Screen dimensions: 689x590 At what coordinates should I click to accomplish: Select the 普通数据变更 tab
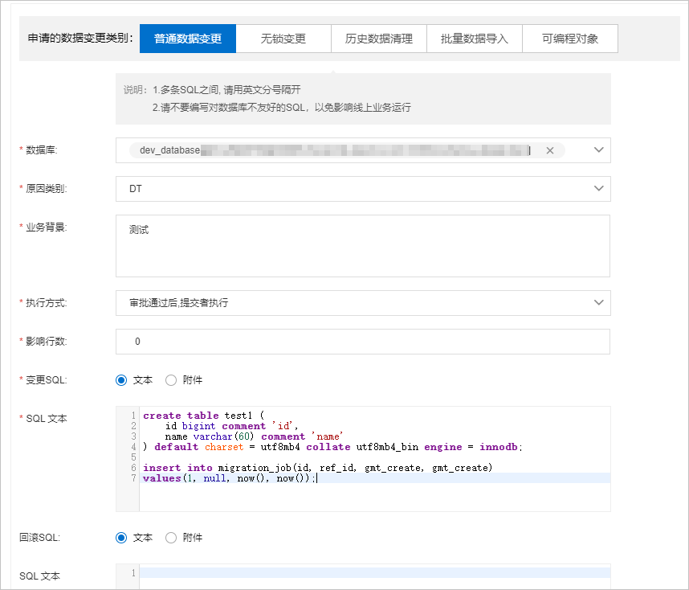click(x=188, y=39)
